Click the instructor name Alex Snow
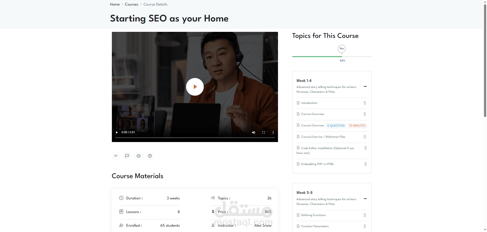This screenshot has width=487, height=232. [x=263, y=225]
